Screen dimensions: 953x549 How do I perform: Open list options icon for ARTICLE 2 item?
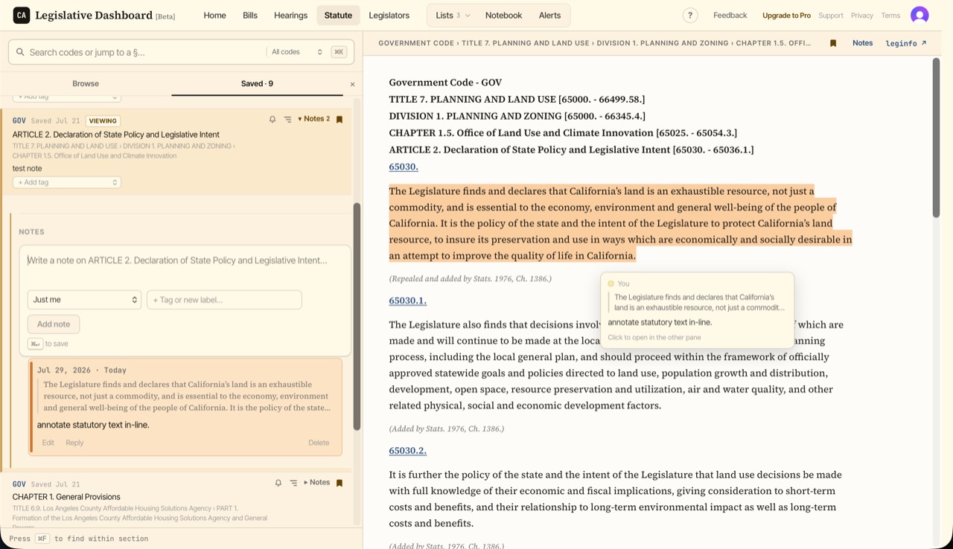[x=287, y=119]
